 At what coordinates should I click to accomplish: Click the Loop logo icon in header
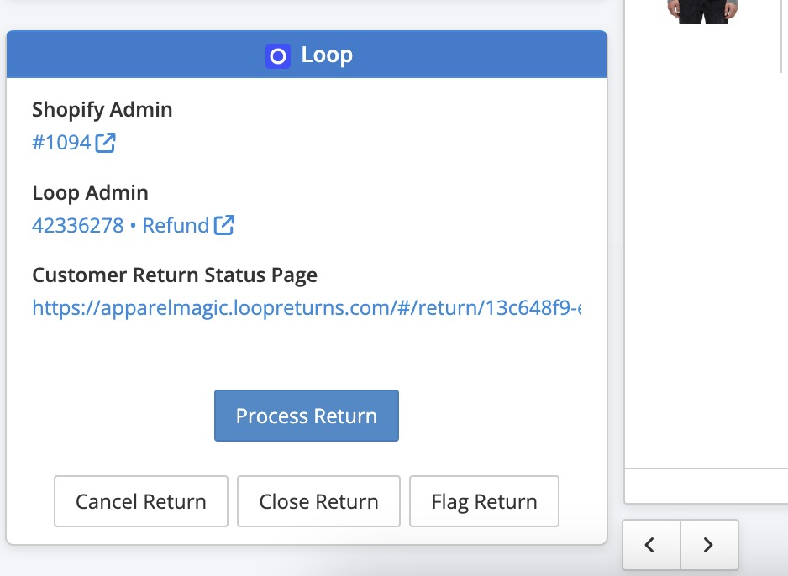[278, 56]
